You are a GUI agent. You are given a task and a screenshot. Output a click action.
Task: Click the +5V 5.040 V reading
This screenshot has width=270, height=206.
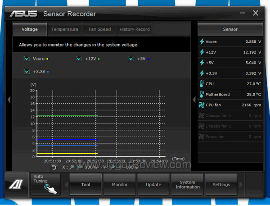pos(253,63)
